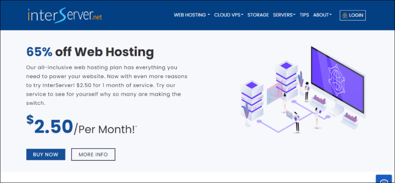The image size is (395, 183).
Task: Click the paragraph starting 'Our all-inclusive web hosting'
Action: tap(106, 85)
